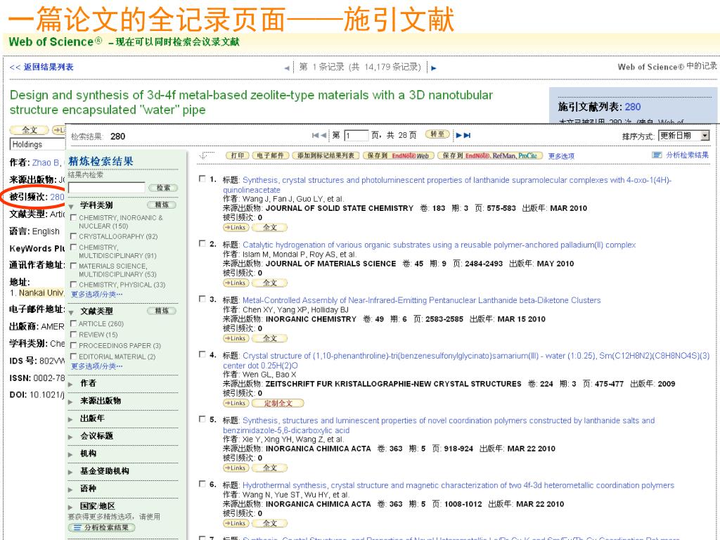
Task: Select checkbox for result 4
Action: tap(202, 354)
